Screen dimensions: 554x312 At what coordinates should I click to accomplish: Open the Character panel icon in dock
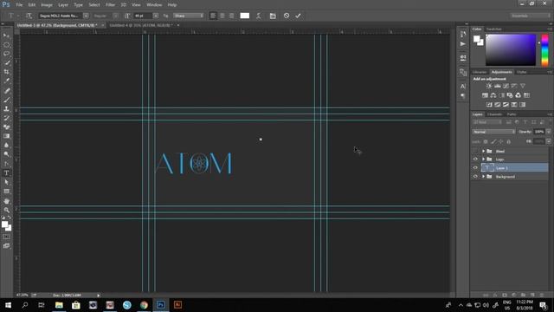click(x=463, y=87)
